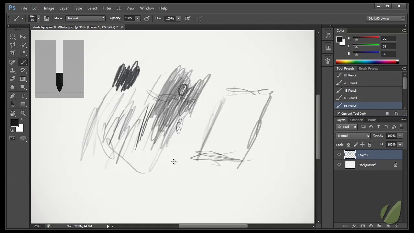Switch to the Channels tab
Screen dimensions: 414x233
click(356, 120)
